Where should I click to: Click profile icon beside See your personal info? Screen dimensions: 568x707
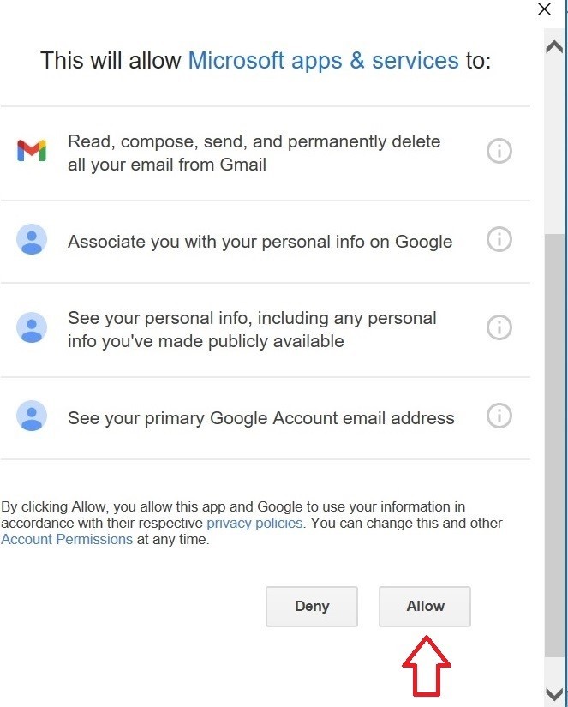32,327
